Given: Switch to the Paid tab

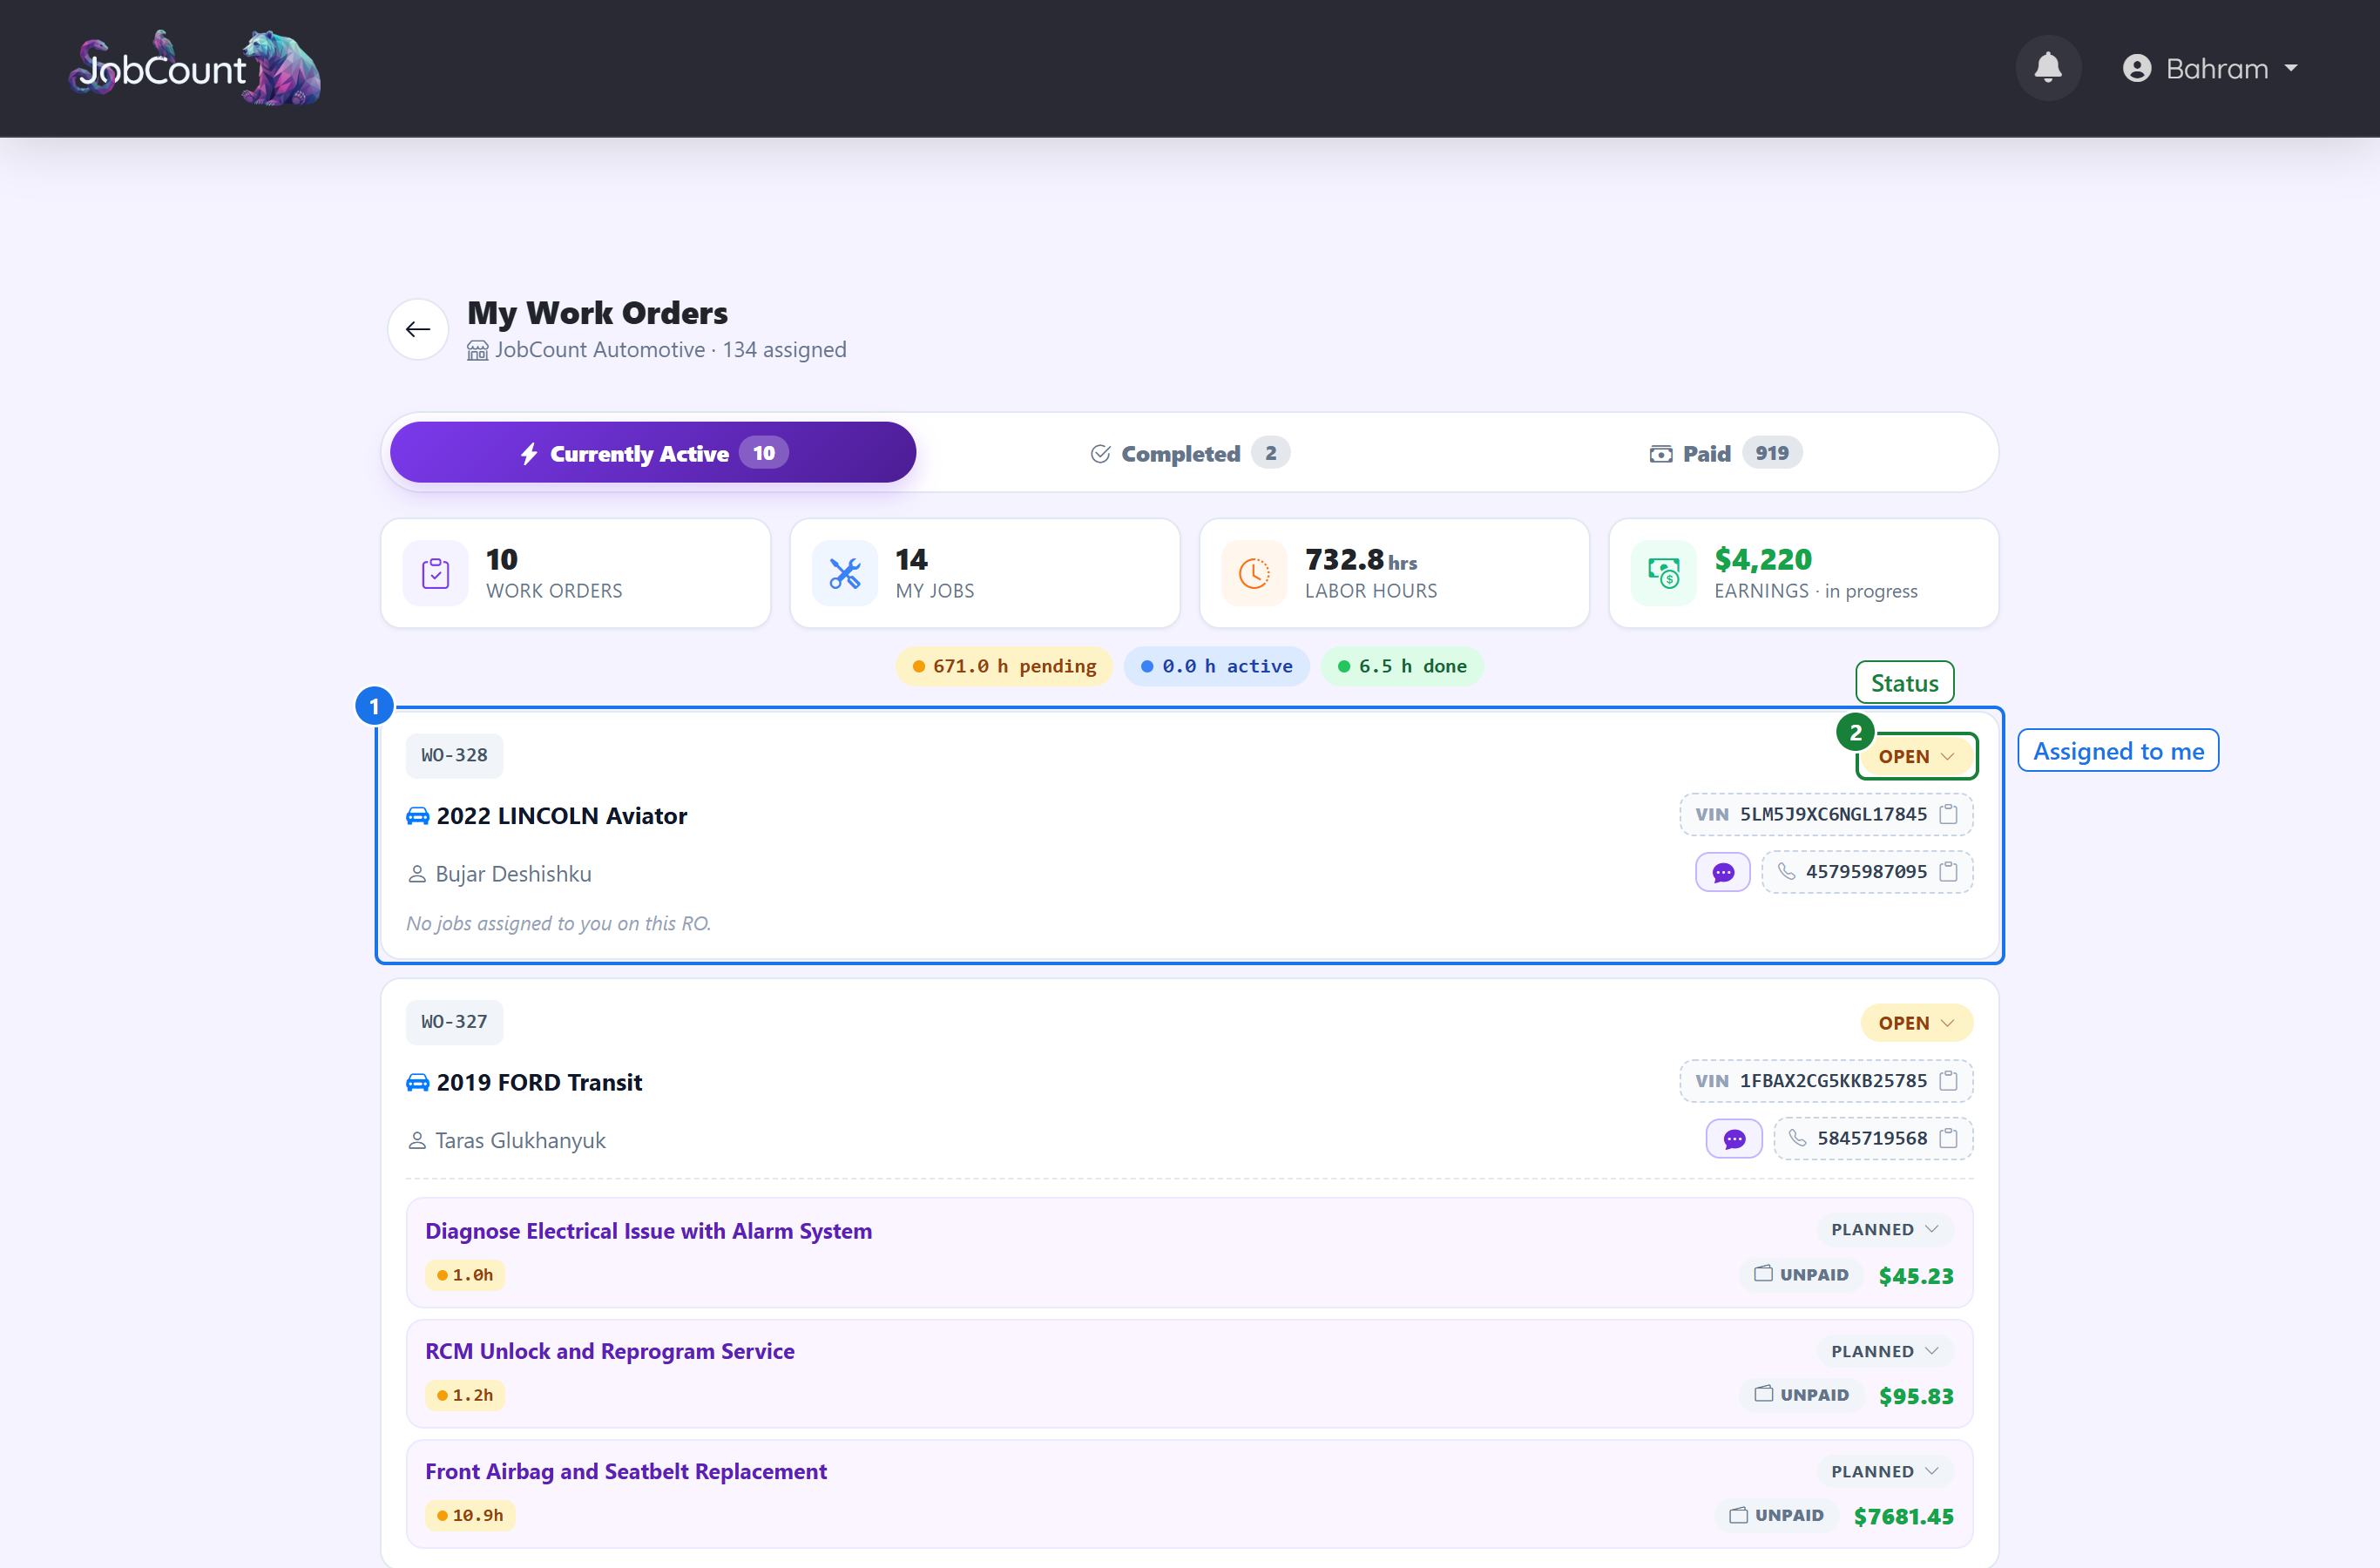Looking at the screenshot, I should 1725,453.
